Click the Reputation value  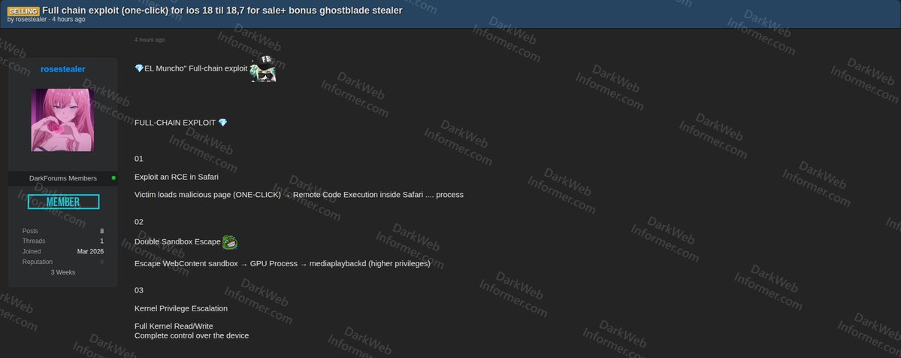tap(101, 262)
